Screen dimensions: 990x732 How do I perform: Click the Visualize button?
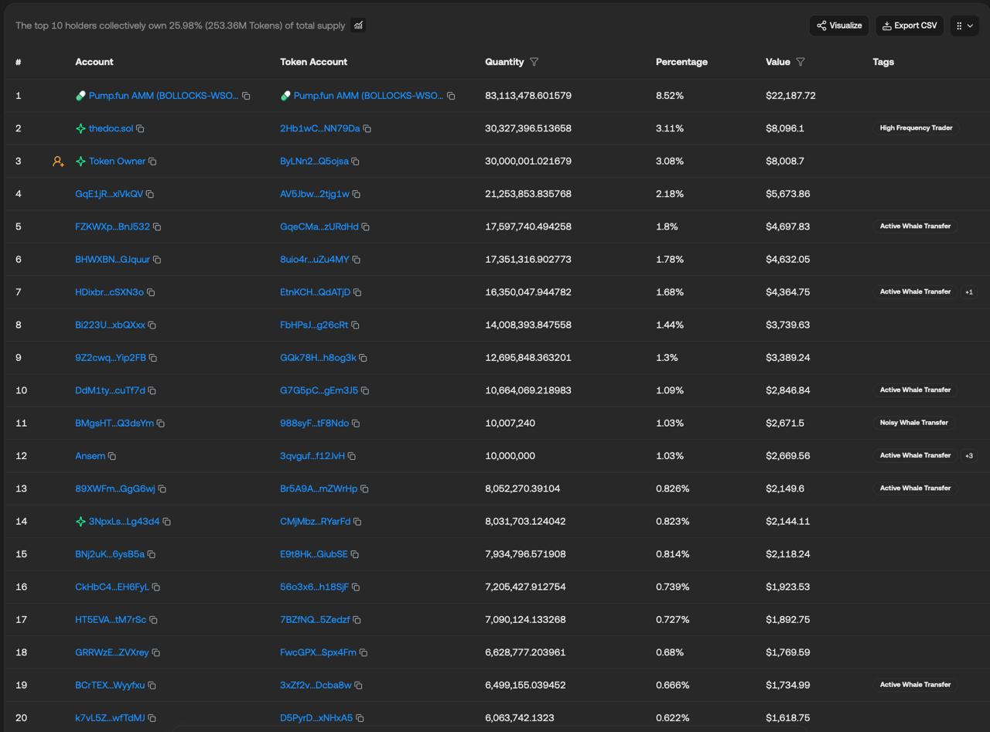[x=839, y=26]
